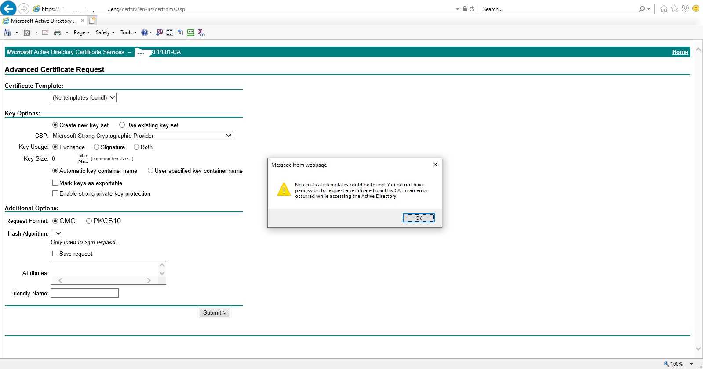Open the browser settings gear icon
The height and width of the screenshot is (369, 703).
[x=685, y=8]
